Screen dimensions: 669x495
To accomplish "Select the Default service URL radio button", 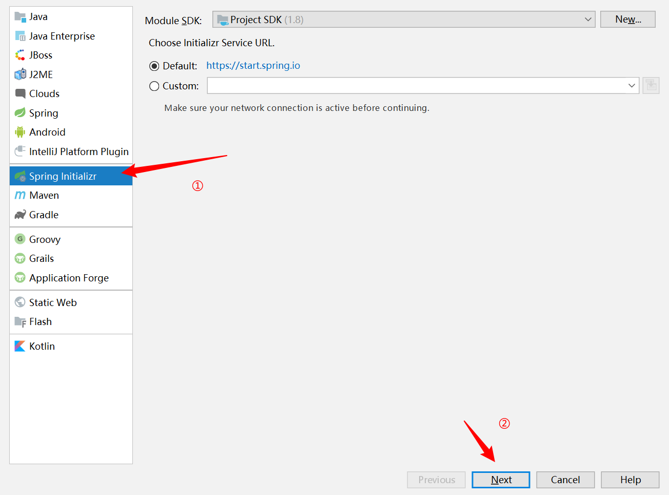I will click(154, 66).
